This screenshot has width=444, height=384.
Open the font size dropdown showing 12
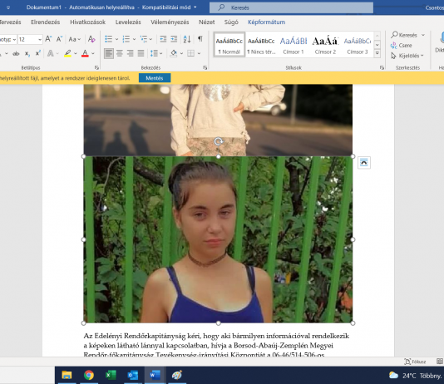(40, 39)
